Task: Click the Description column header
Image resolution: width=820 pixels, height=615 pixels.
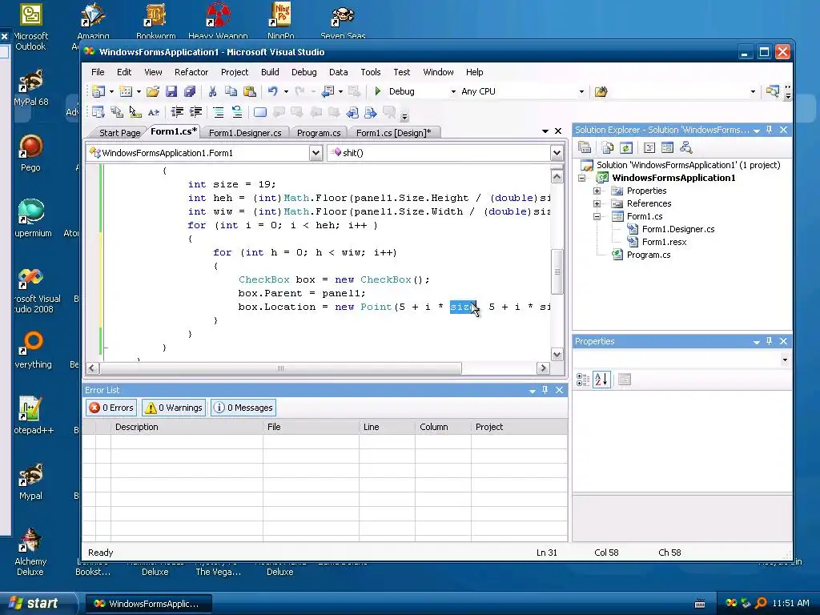Action: click(x=186, y=428)
